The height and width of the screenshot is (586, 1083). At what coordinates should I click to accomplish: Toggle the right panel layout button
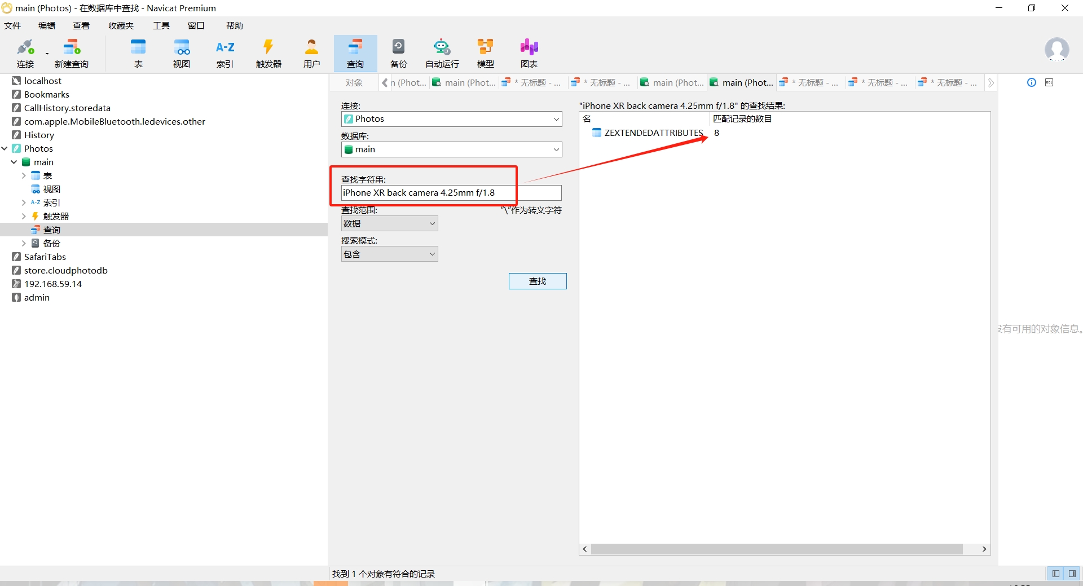click(1072, 573)
